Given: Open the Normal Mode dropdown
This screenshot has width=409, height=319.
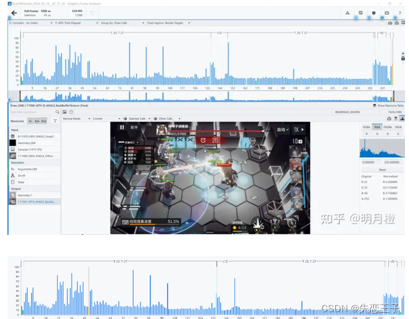Looking at the screenshot, I should (x=77, y=119).
